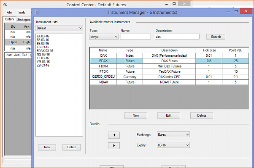Image resolution: width=254 pixels, height=168 pixels.
Task: Select TF 03-16 in instrument list
Action: (x=43, y=58)
